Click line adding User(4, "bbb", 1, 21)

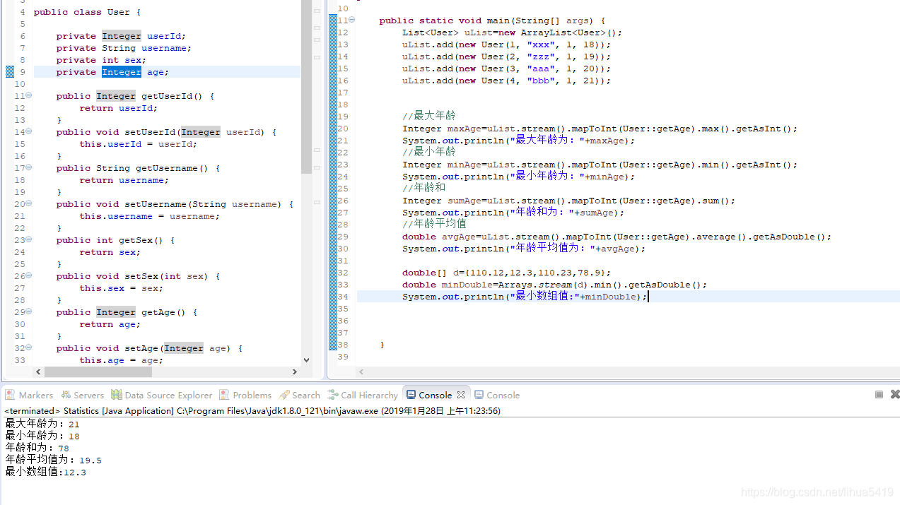(506, 81)
